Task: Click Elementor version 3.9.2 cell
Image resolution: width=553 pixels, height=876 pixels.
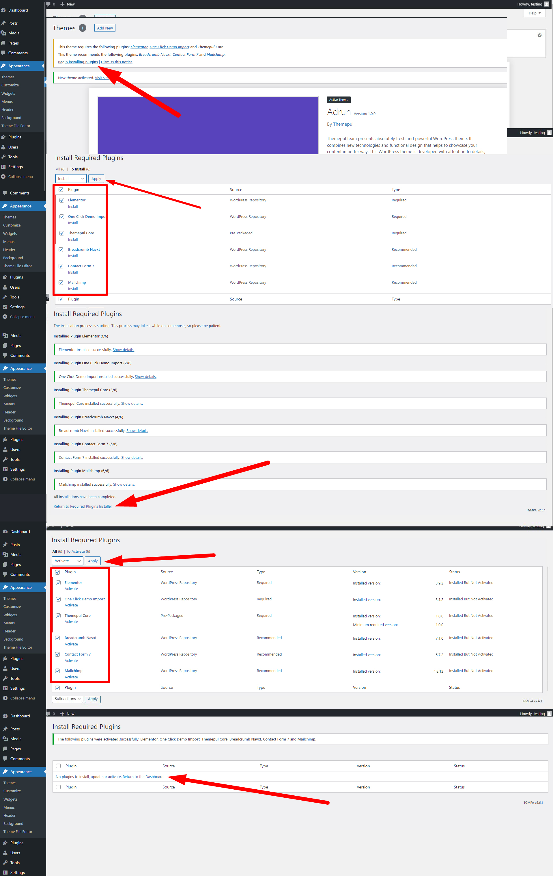Action: (x=439, y=583)
